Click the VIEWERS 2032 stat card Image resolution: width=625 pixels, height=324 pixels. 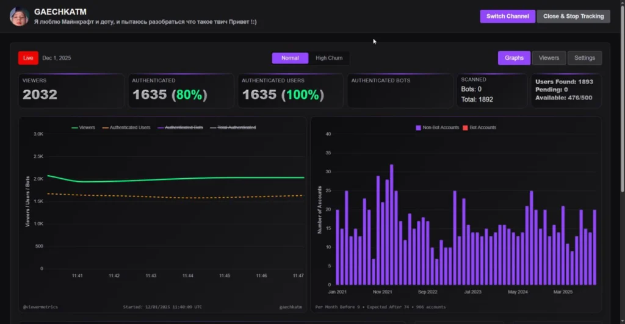(71, 91)
